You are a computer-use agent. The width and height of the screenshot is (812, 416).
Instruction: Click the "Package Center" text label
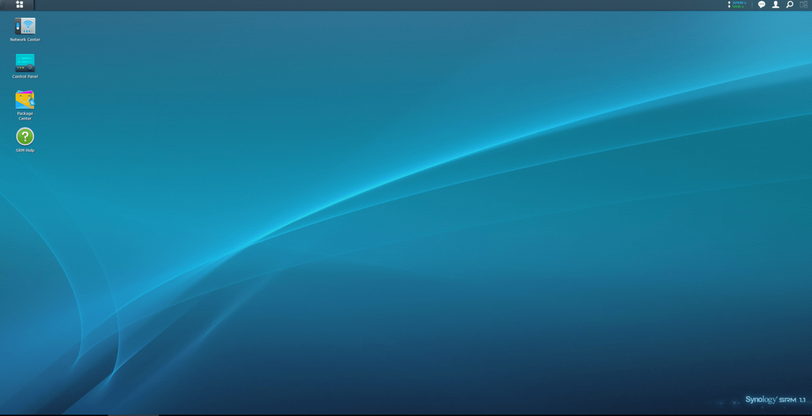coord(25,116)
